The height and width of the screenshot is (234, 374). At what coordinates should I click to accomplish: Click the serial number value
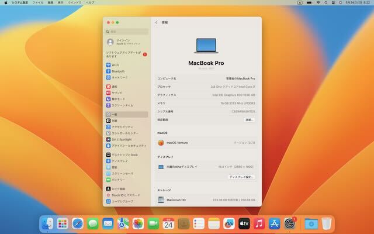point(243,111)
